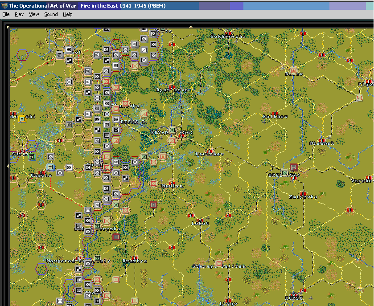Select the German half-circle symbol unit counter
The image size is (374, 306).
(69, 124)
